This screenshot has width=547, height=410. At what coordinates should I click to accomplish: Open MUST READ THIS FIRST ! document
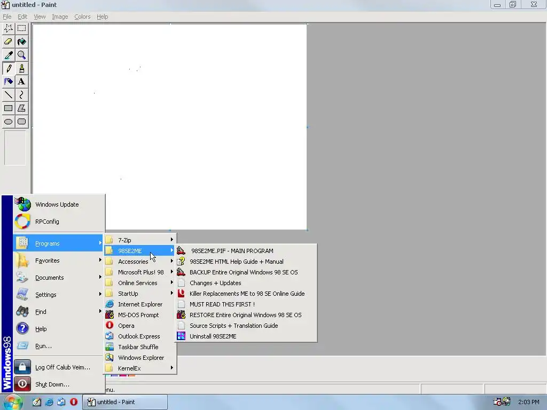tap(246, 304)
